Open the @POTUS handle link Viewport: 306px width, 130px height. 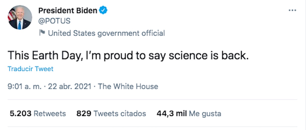point(54,21)
